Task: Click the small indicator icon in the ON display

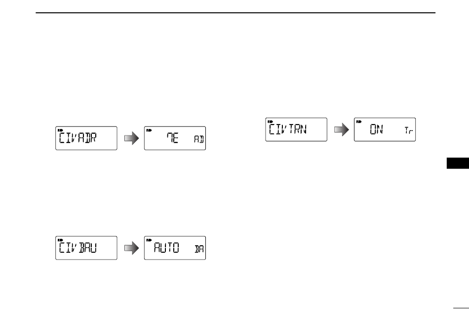Action: [x=359, y=122]
